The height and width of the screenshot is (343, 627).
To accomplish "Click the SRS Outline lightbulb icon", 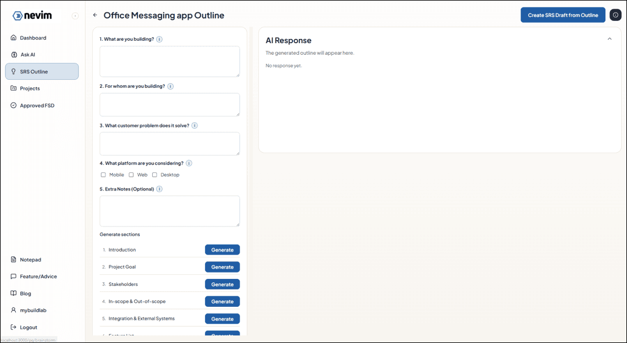I will pos(13,71).
